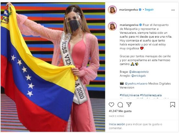
Task: Follow the account using Seguir
Action: point(149,10)
